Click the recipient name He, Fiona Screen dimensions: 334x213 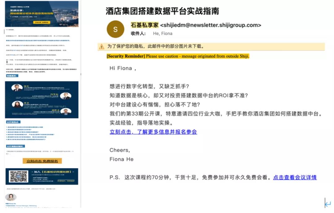[163, 33]
